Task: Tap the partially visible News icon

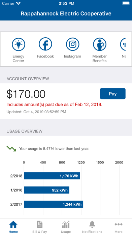Action: coord(123,44)
